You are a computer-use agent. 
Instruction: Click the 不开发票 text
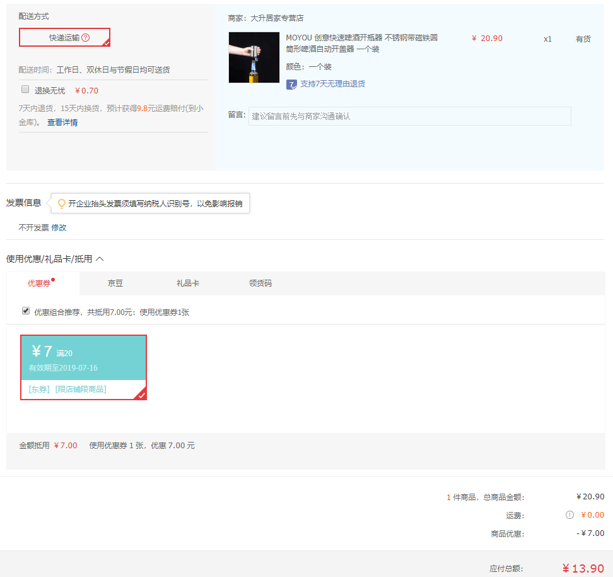click(33, 228)
